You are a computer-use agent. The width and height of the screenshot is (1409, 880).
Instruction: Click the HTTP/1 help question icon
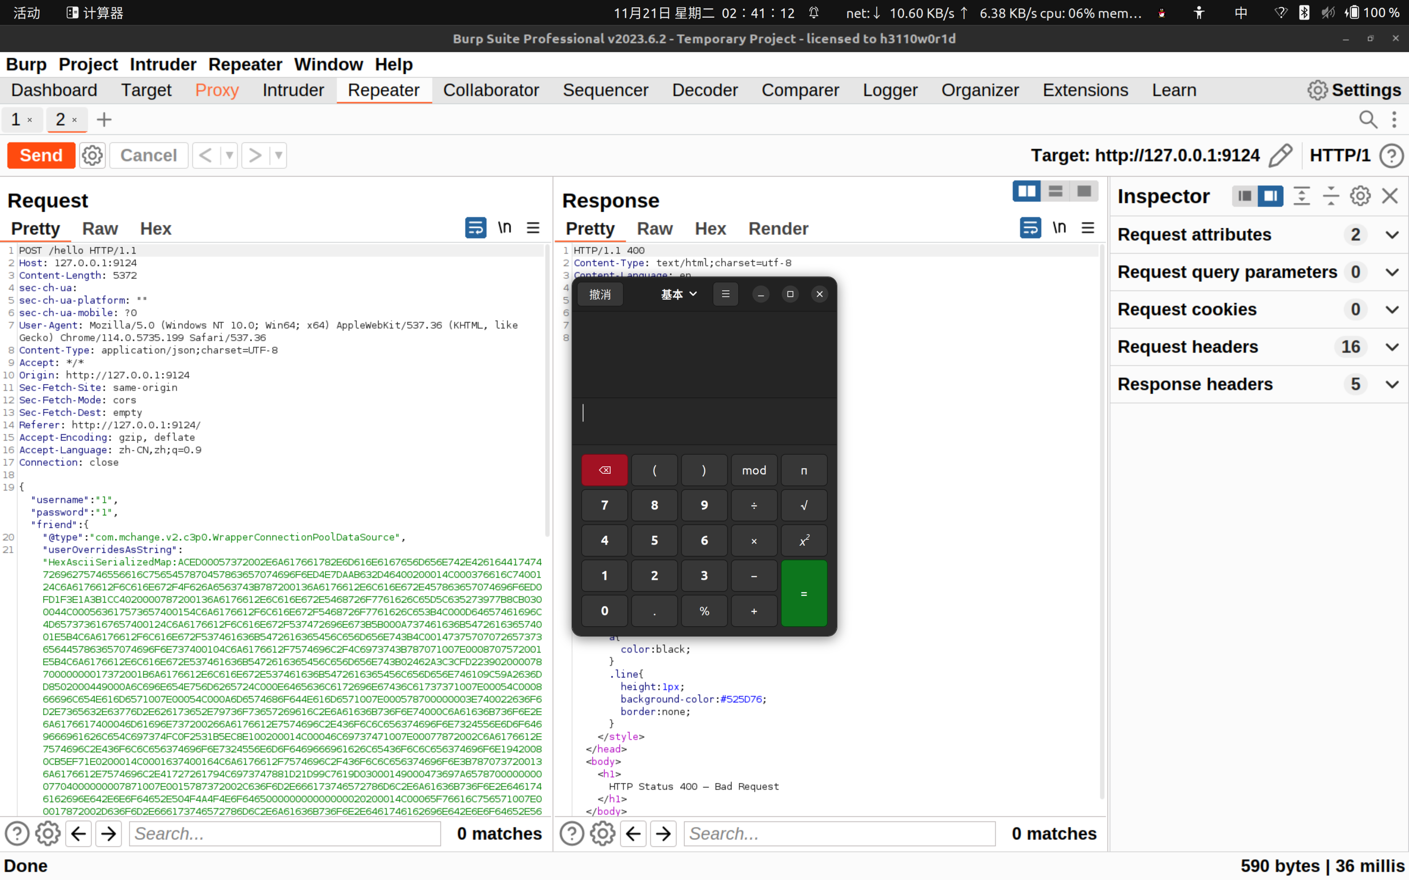[x=1392, y=155]
